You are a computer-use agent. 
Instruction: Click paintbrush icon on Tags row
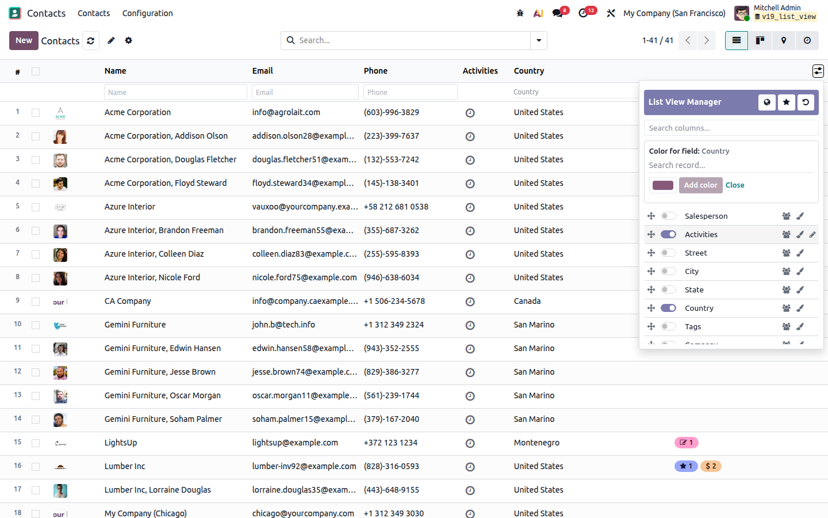tap(800, 326)
